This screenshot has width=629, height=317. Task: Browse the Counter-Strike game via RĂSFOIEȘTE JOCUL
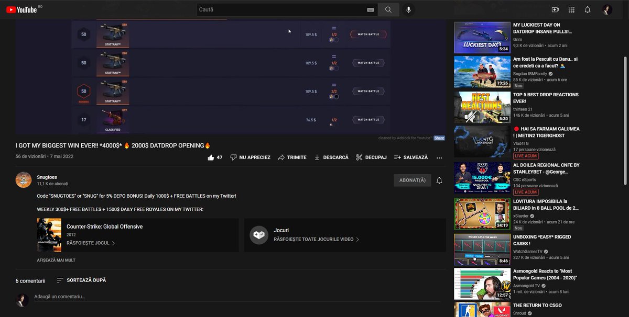pos(91,243)
